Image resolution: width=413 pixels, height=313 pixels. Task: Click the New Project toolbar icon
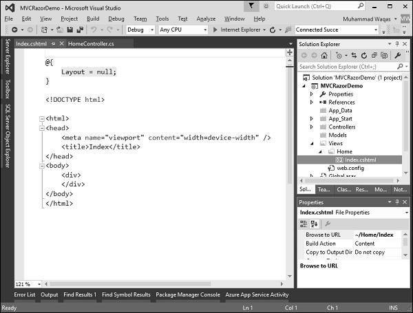pyautogui.click(x=44, y=30)
